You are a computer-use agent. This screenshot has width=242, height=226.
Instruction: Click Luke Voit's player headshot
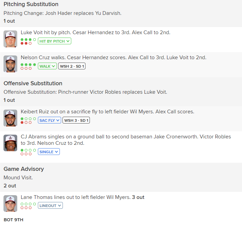10,39
